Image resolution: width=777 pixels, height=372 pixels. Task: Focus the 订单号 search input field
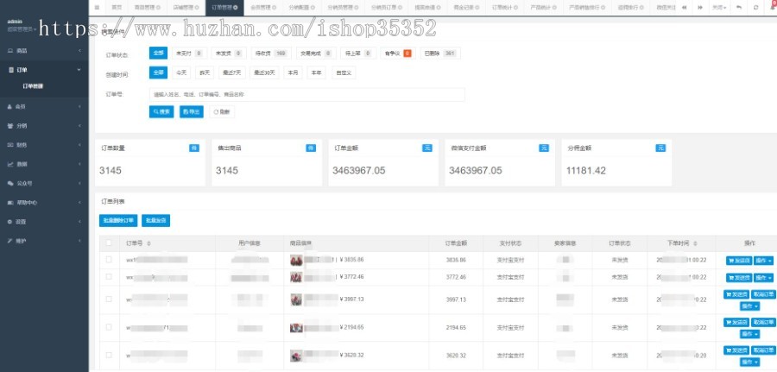coord(306,94)
